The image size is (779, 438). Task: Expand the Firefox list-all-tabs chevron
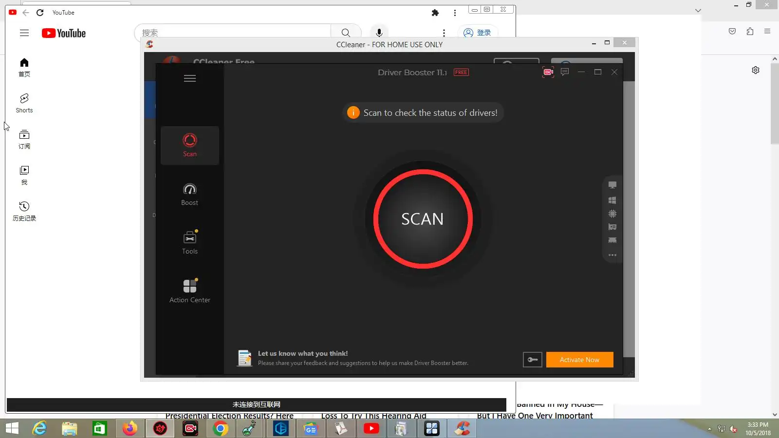698,10
